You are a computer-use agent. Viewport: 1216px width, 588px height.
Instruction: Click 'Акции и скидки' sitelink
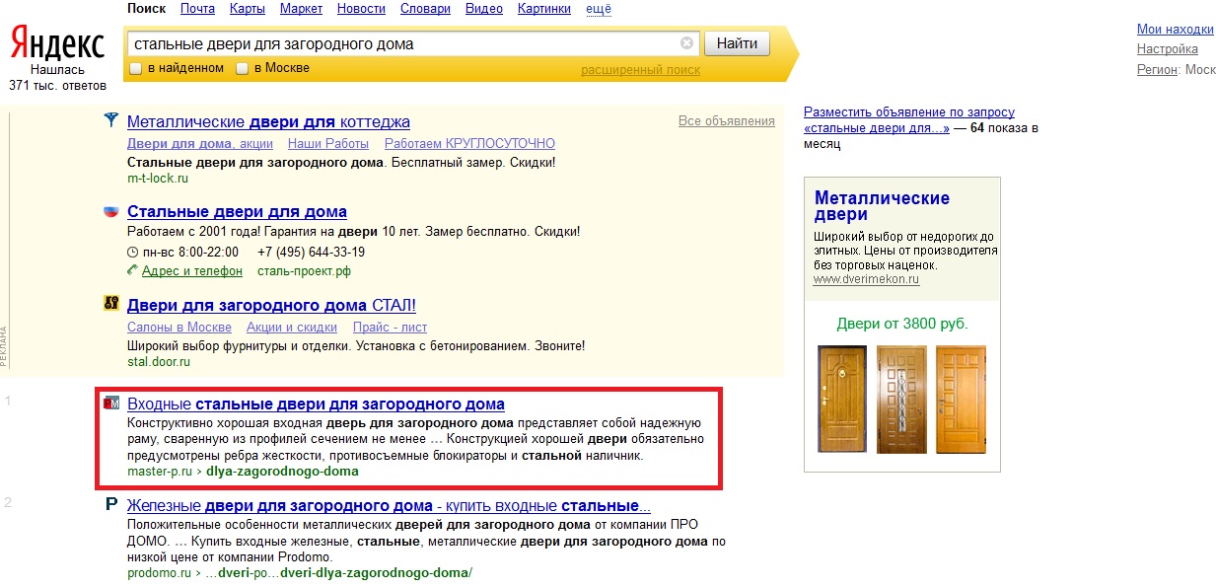292,328
